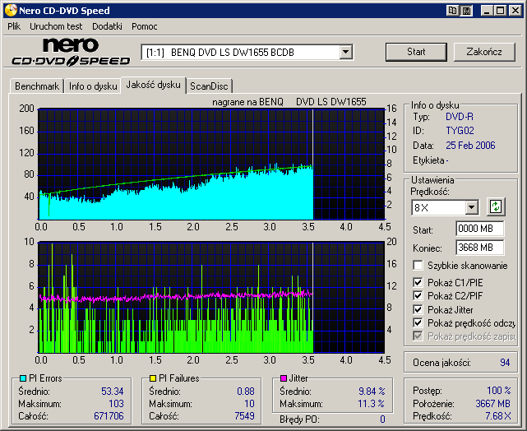The image size is (527, 431).
Task: Click the Etykieta label in disc info
Action: pyautogui.click(x=428, y=160)
